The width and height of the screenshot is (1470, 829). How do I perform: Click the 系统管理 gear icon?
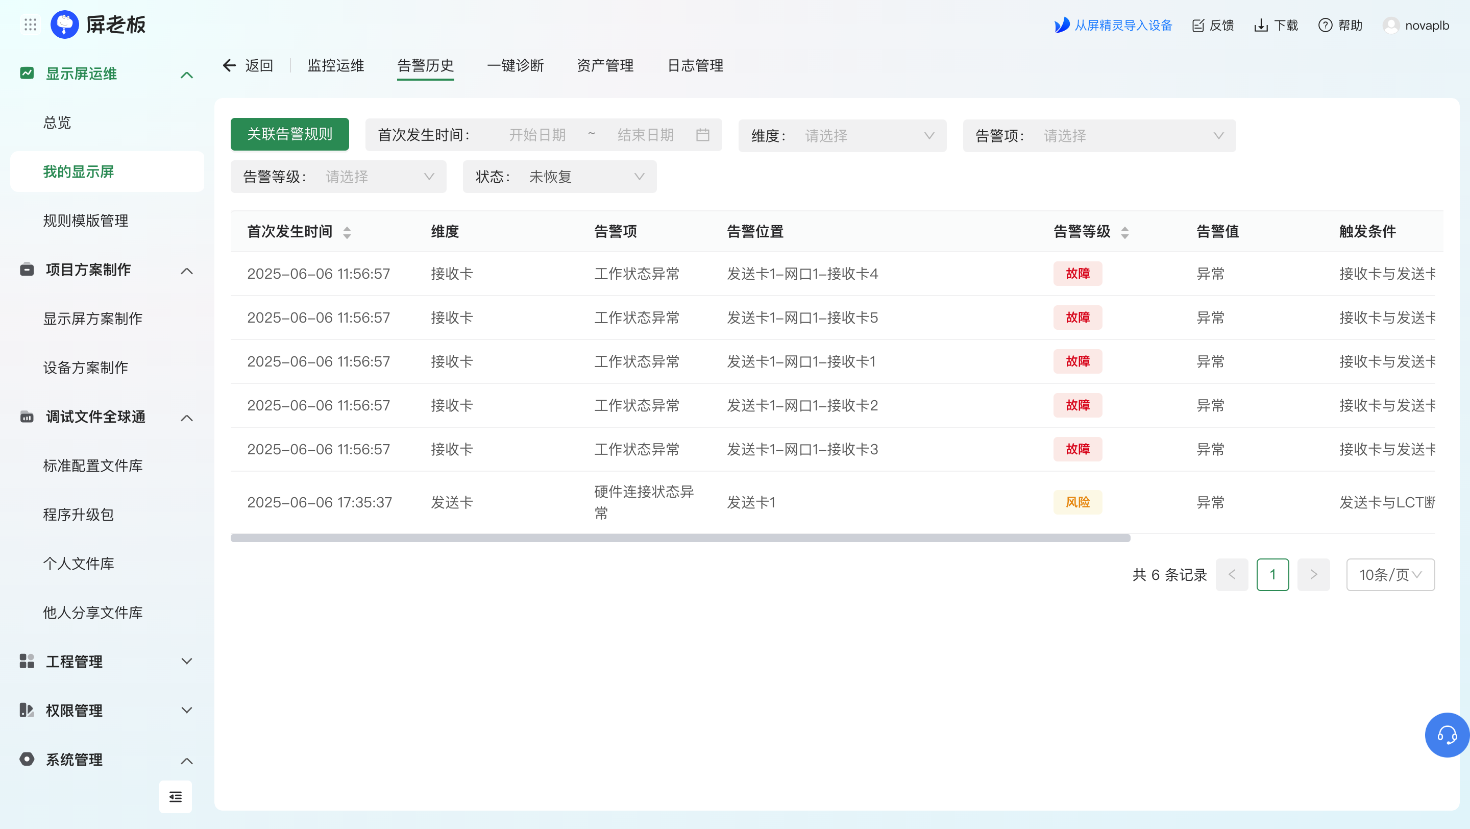[27, 759]
